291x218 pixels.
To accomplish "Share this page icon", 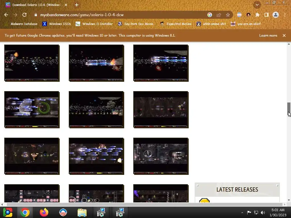I will click(x=219, y=15).
